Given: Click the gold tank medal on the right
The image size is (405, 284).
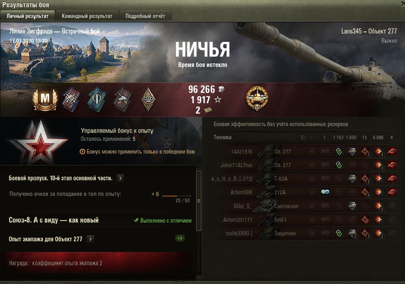Looking at the screenshot, I should coord(257,98).
